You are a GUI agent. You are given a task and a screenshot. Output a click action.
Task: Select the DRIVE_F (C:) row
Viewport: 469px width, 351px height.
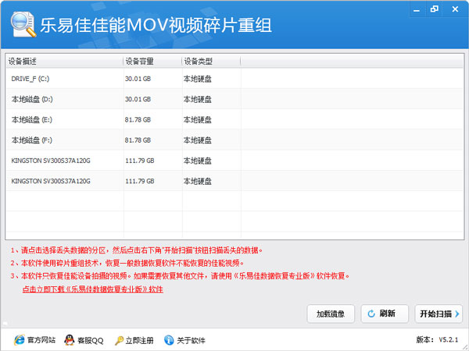point(63,79)
